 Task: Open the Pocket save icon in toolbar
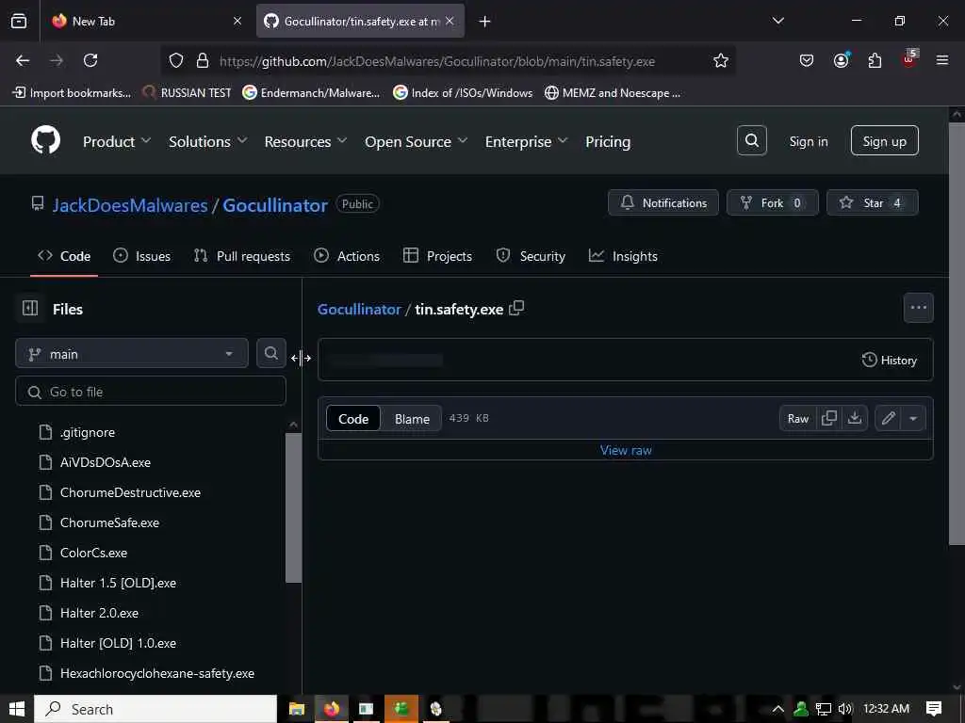pos(807,60)
